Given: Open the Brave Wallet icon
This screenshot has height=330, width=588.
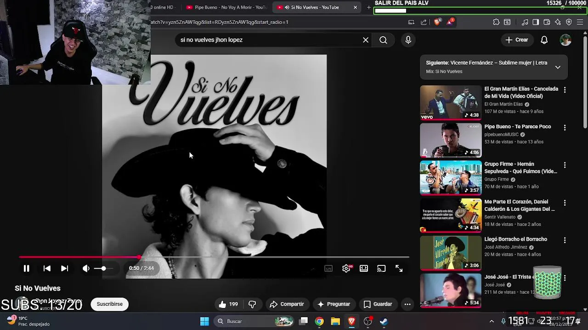Looking at the screenshot, I should 547,22.
